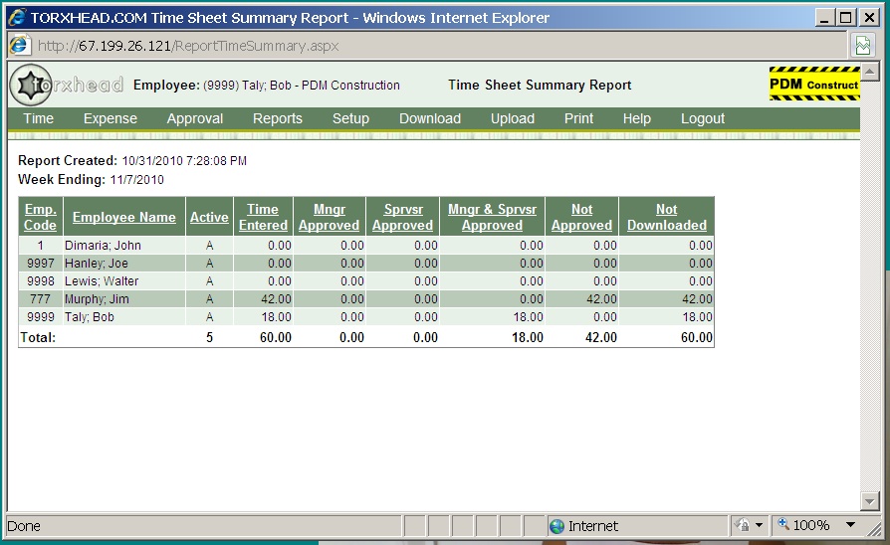Screen dimensions: 890x545
Task: Click the Torxhead logo icon
Action: [x=30, y=85]
